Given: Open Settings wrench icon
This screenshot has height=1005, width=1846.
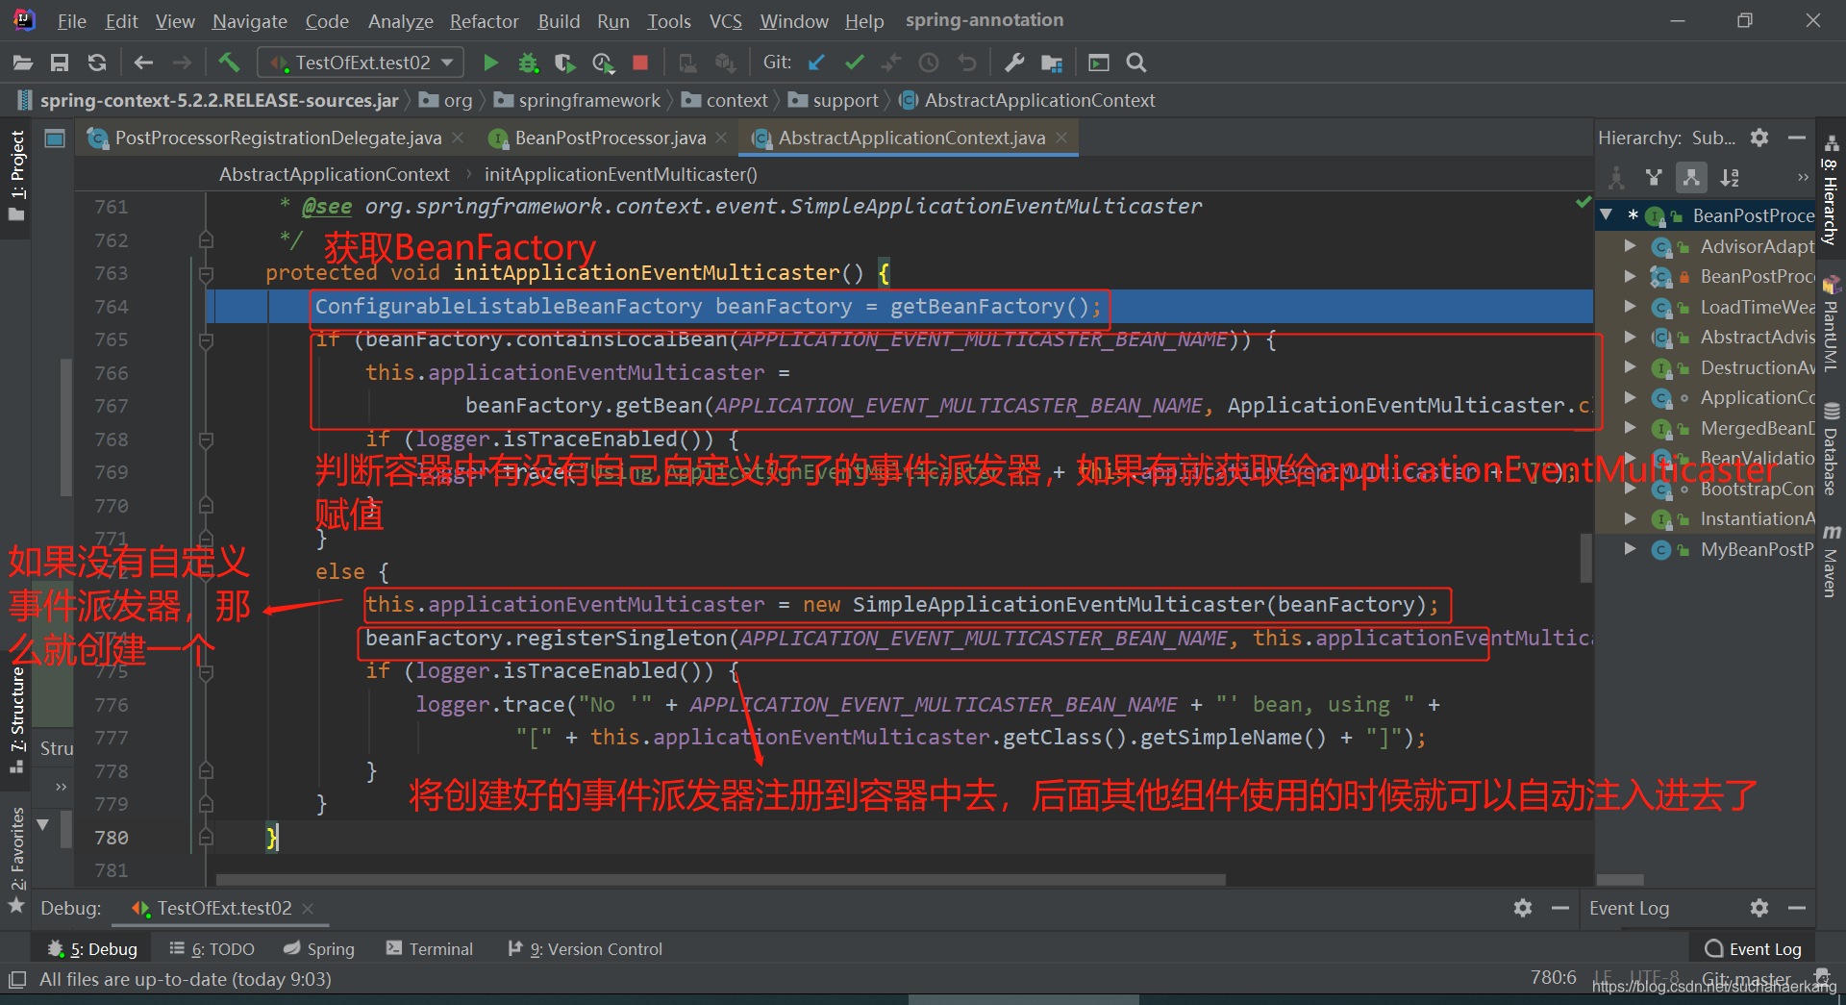Looking at the screenshot, I should point(1014,63).
